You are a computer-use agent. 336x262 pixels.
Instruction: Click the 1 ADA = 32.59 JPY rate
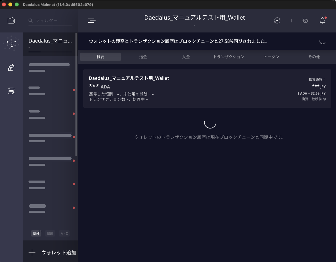(x=311, y=93)
